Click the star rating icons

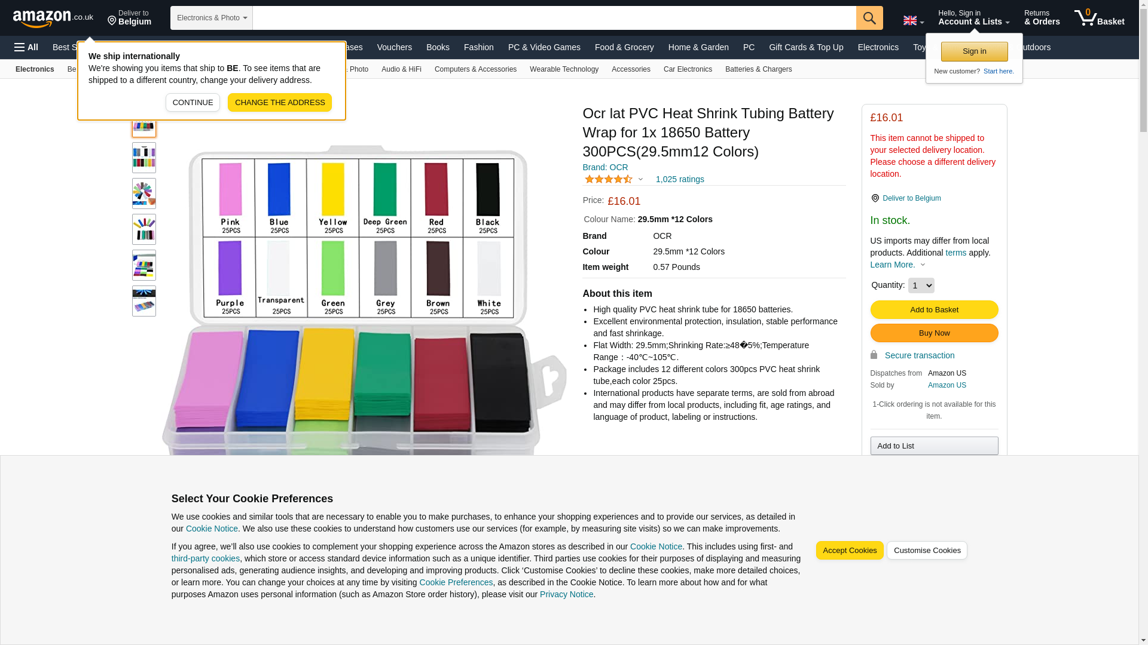pos(608,179)
